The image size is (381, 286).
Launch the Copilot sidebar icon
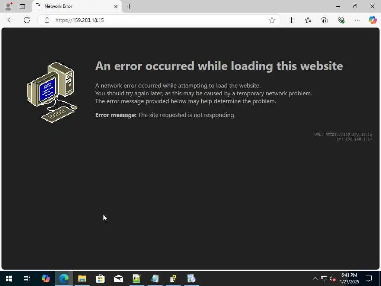(x=372, y=20)
